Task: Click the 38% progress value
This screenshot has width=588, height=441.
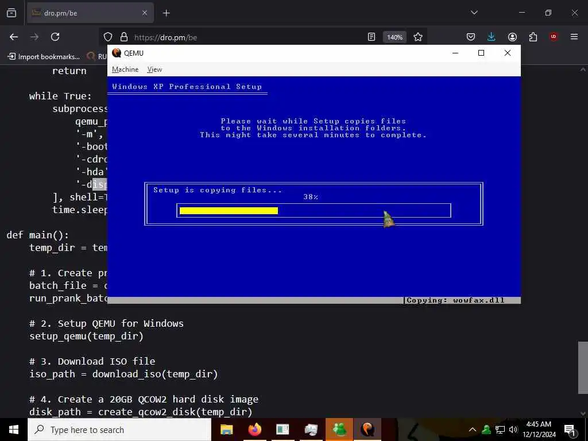Action: coord(311,197)
